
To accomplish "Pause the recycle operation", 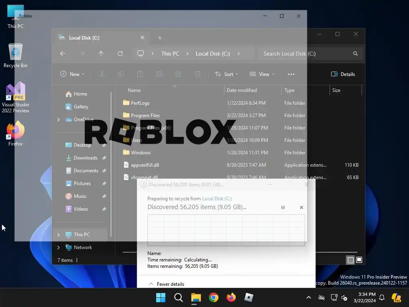I will point(283,207).
